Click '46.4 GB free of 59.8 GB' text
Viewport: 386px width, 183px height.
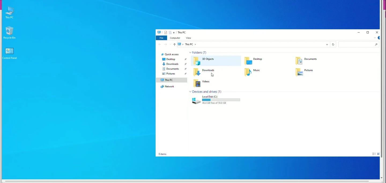click(x=214, y=103)
